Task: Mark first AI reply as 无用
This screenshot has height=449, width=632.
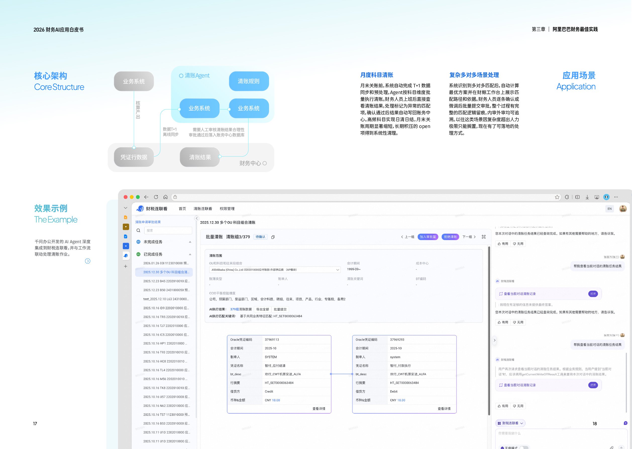Action: coord(518,244)
